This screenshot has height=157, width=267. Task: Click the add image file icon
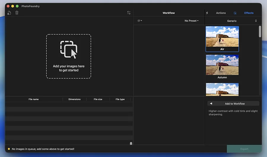(x=9, y=13)
